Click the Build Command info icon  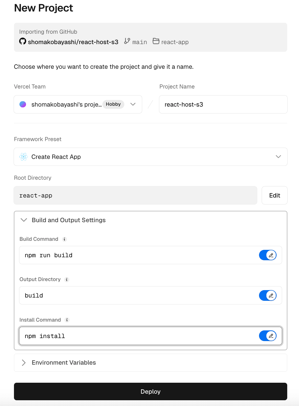[x=64, y=239]
